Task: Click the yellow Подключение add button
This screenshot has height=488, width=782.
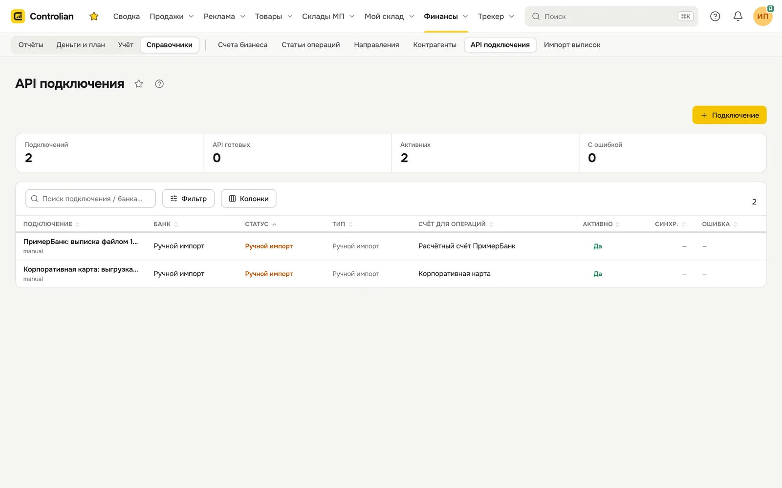Action: point(729,115)
